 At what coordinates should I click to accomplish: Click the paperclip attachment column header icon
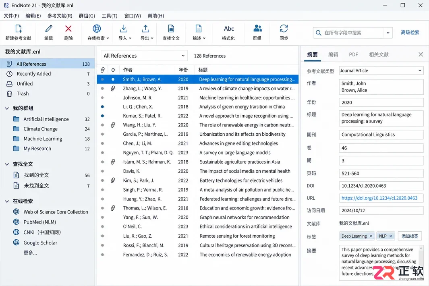click(103, 70)
